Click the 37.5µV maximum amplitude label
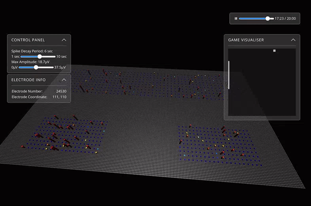311x206 pixels. [x=60, y=67]
